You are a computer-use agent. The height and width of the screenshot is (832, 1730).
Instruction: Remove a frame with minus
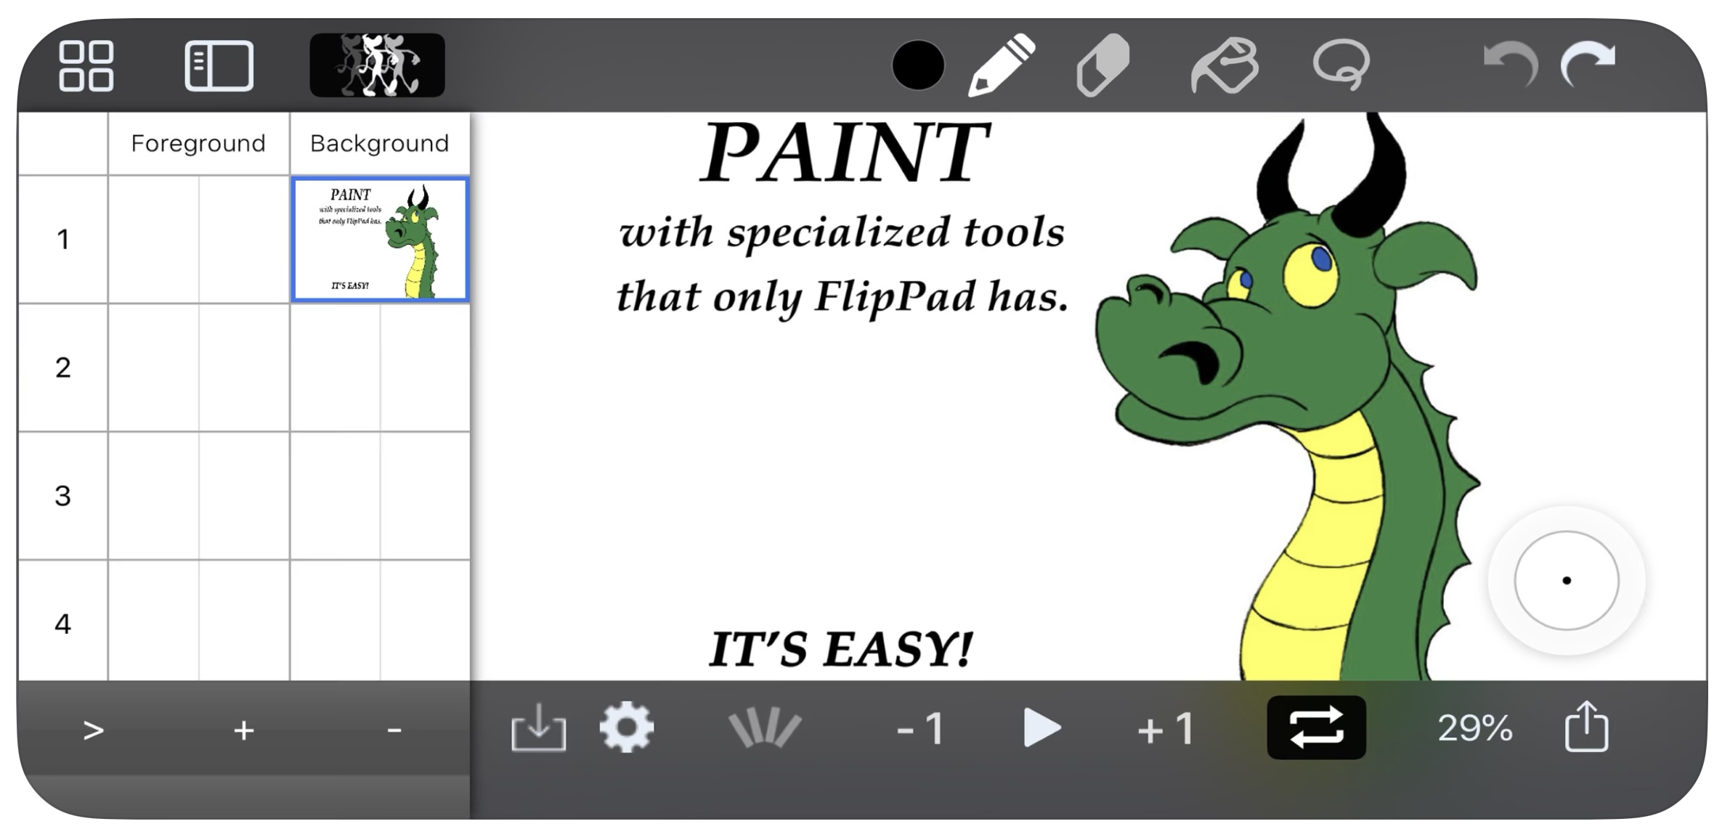tap(394, 730)
